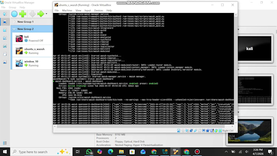Click the New machine blue gear icon

click(x=14, y=14)
